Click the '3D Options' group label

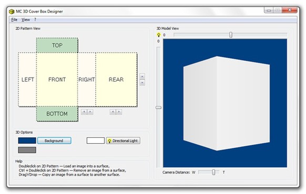point(24,132)
